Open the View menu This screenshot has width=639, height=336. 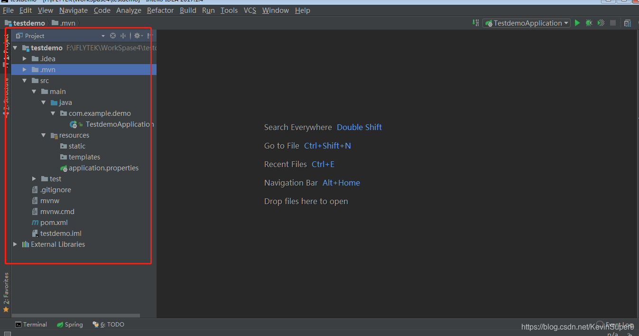tap(46, 10)
